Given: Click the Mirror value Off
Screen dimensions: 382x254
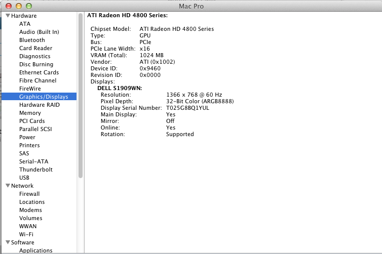Looking at the screenshot, I should (170, 121).
